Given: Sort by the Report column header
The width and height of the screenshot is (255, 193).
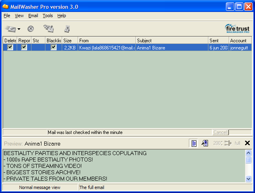Looking at the screenshot, I should point(24,41).
